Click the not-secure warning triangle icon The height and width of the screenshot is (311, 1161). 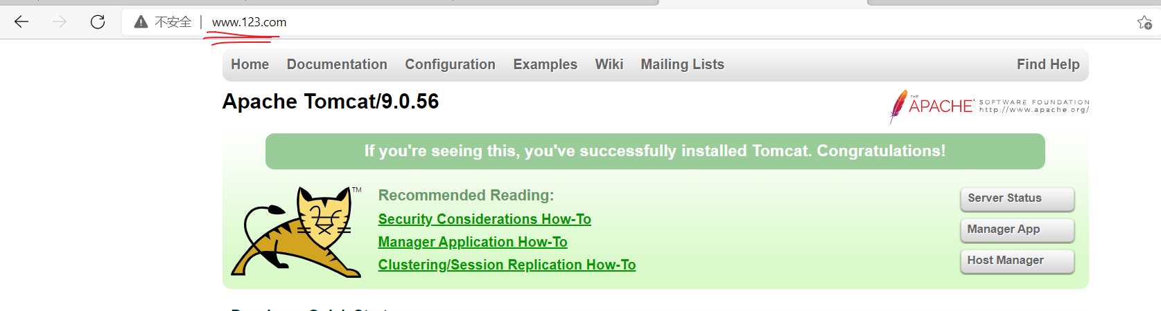(x=141, y=22)
